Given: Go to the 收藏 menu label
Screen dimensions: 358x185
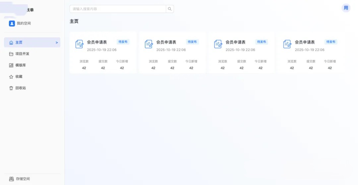Looking at the screenshot, I should point(19,77).
